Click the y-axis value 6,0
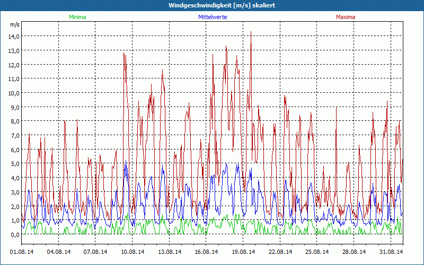 point(15,149)
